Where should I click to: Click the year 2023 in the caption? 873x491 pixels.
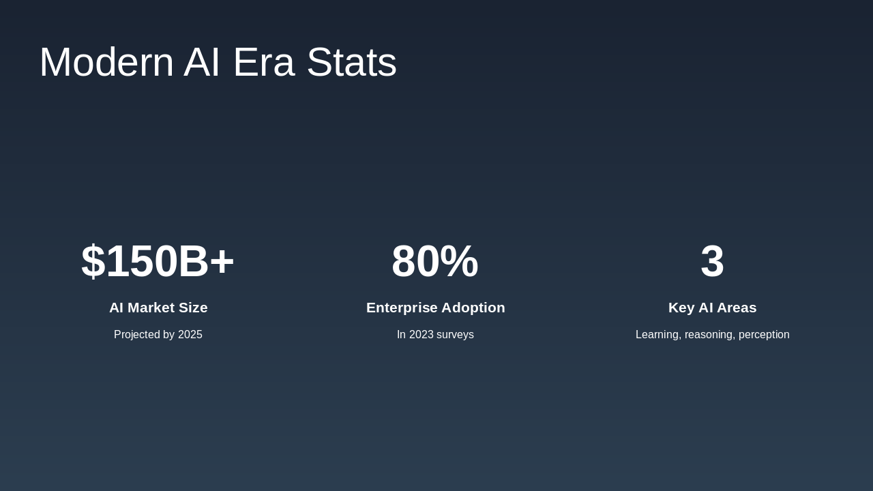click(421, 335)
